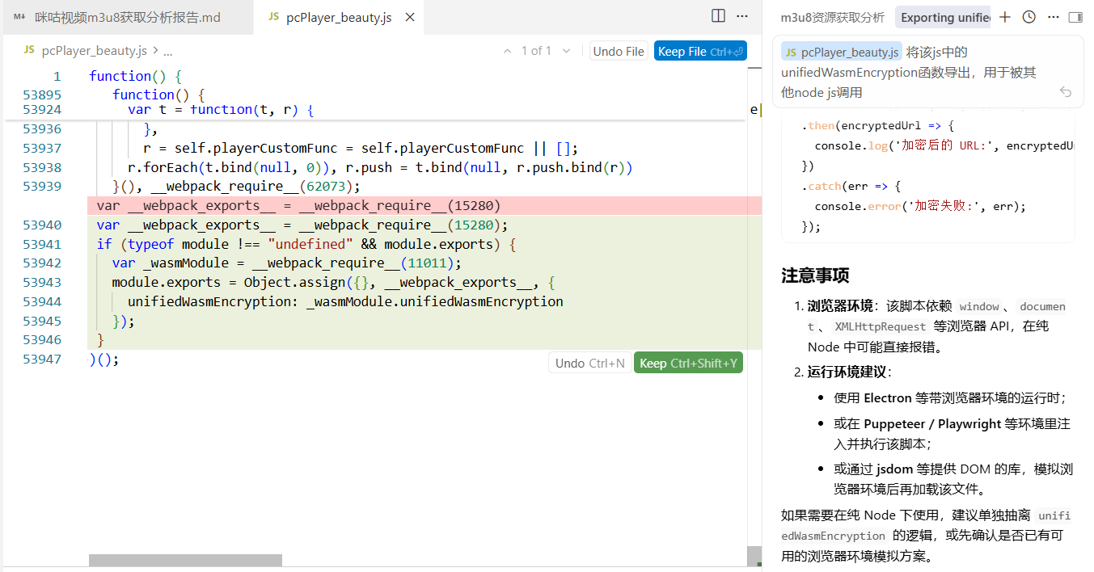Jump to previous change with up arrow

point(508,51)
